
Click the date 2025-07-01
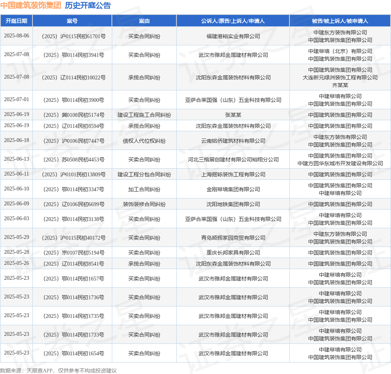click(16, 99)
